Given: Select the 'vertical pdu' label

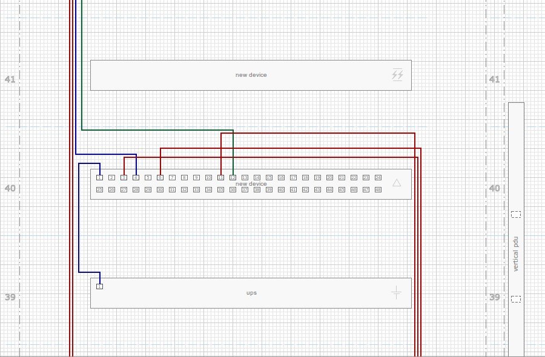Looking at the screenshot, I should 515,254.
